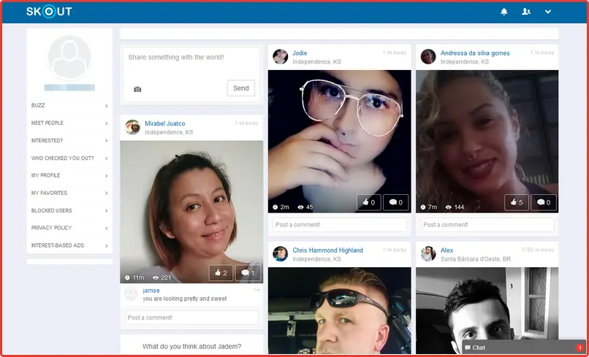This screenshot has height=357, width=589.
Task: Click Mirabel Juatco's small avatar
Action: 132,127
